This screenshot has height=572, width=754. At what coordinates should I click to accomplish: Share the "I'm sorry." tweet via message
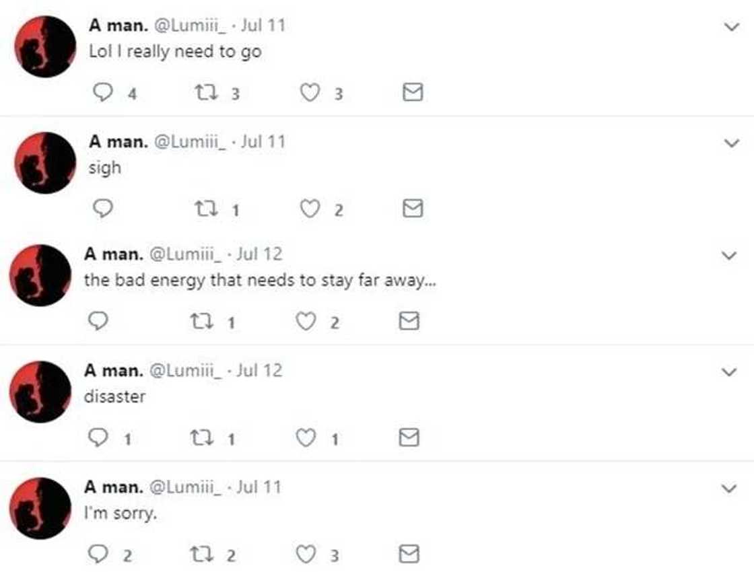[409, 555]
